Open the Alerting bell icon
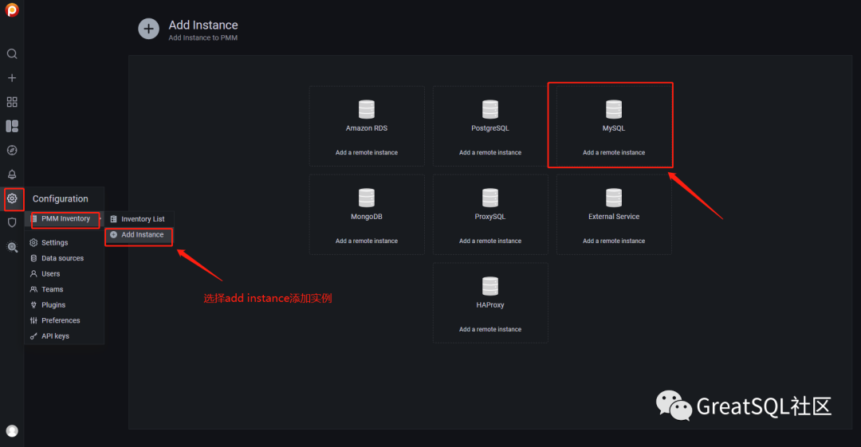Screen dimensions: 861x447 11,174
